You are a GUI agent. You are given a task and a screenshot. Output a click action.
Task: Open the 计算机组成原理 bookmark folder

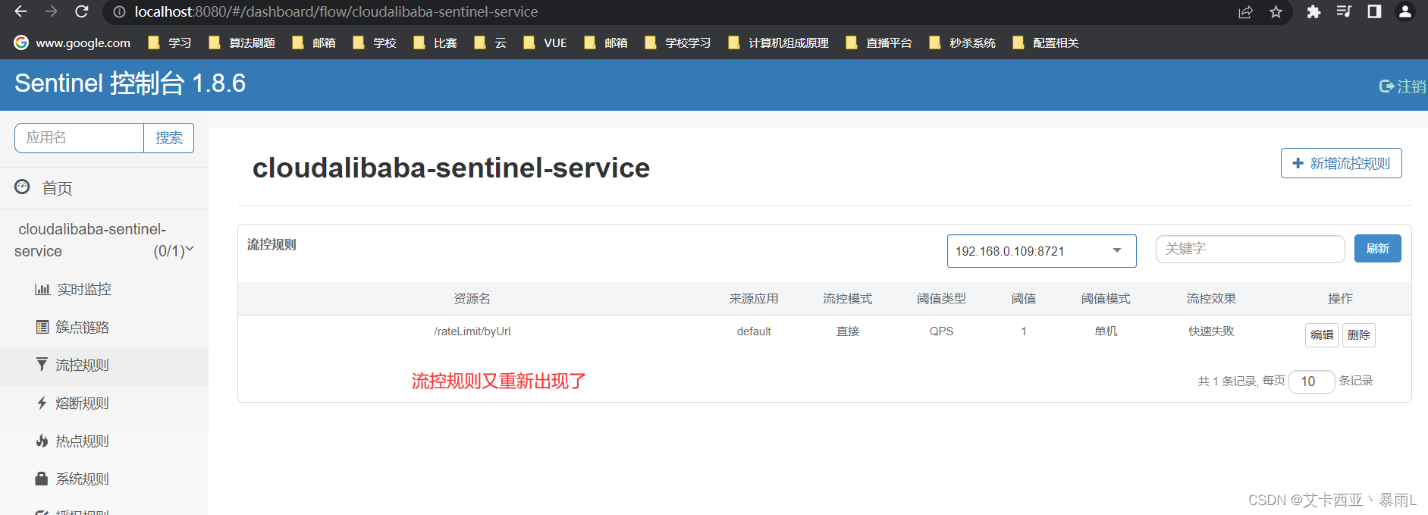[x=778, y=42]
